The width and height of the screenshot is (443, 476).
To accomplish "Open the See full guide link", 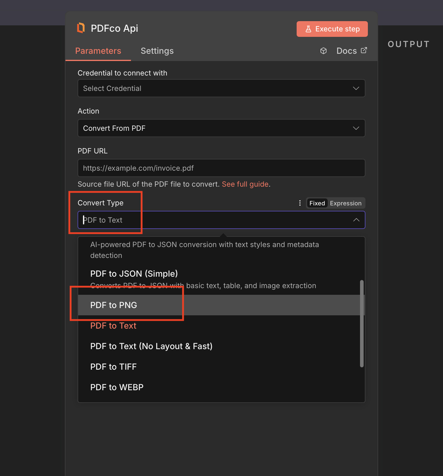I will click(245, 184).
